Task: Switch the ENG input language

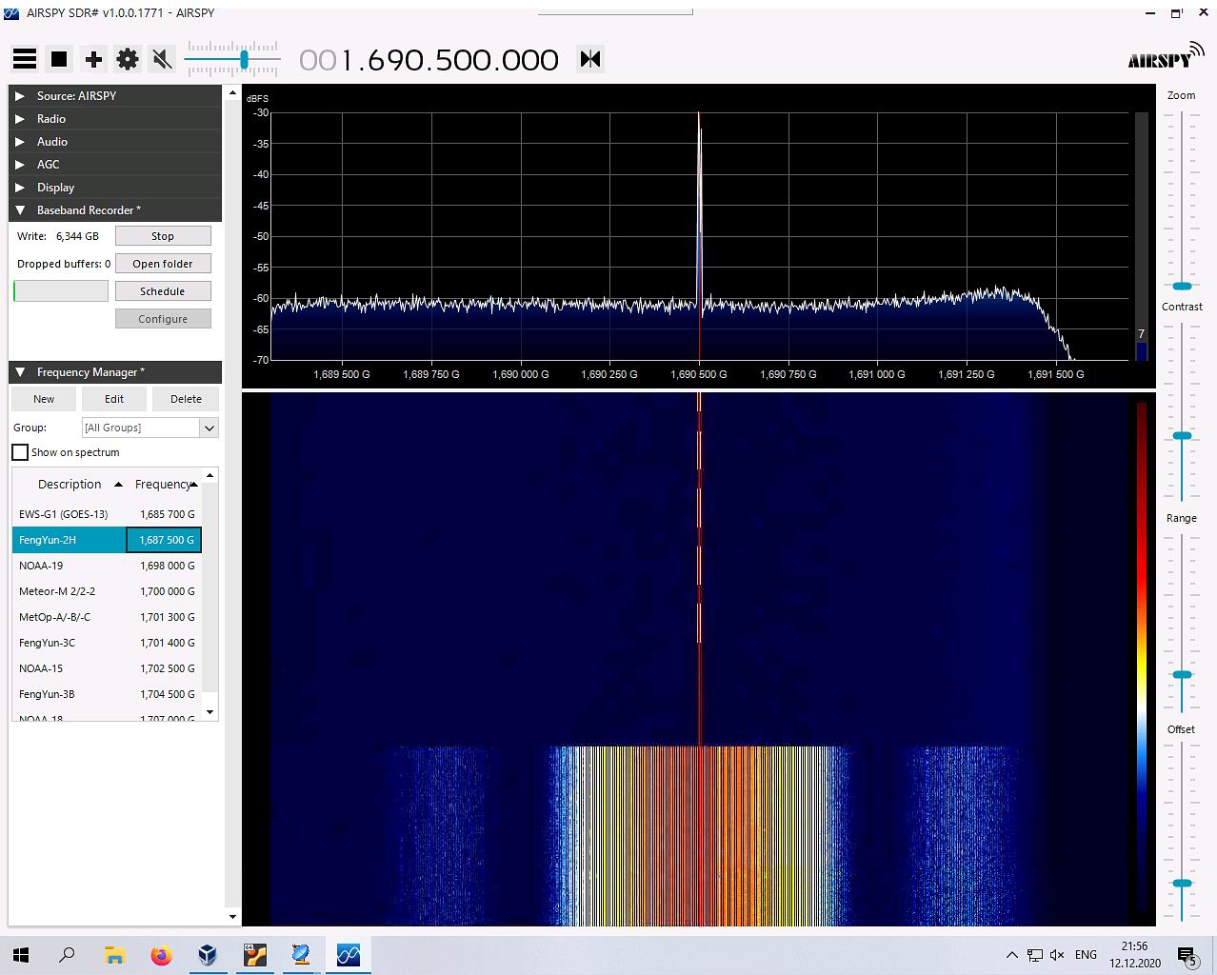Action: click(1086, 955)
